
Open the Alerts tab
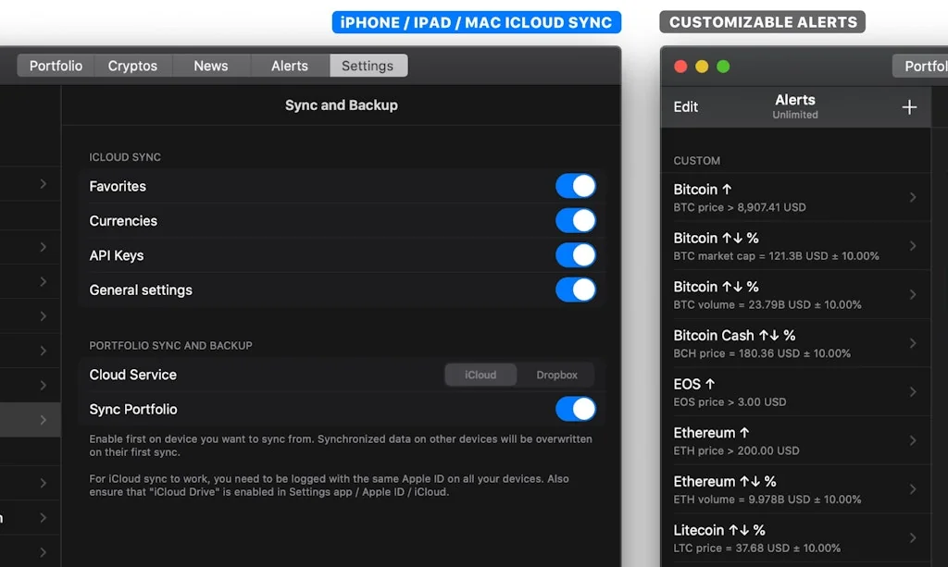click(289, 65)
